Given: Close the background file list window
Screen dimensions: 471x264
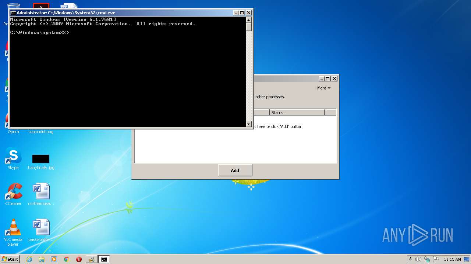Looking at the screenshot, I should (x=334, y=78).
